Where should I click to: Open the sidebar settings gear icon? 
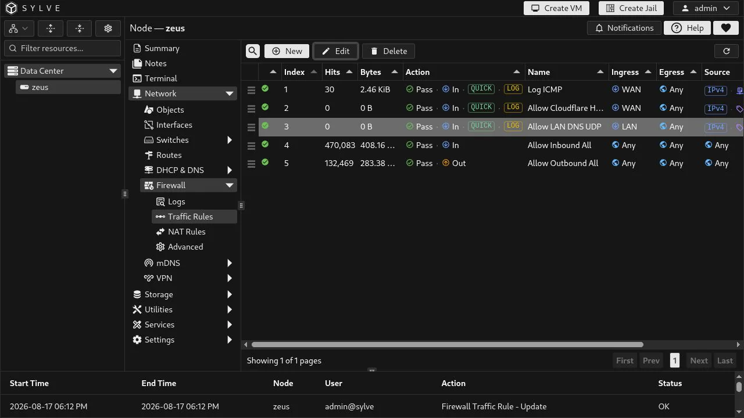click(108, 28)
